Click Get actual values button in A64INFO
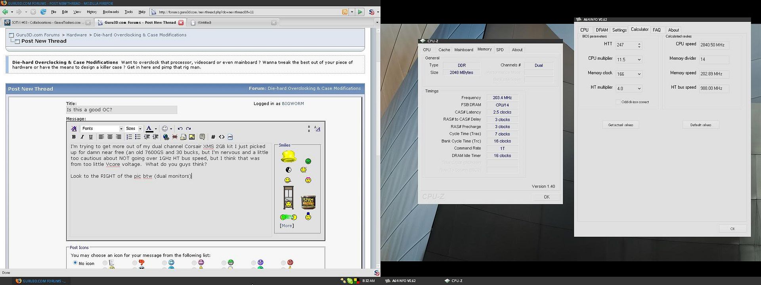 [621, 125]
